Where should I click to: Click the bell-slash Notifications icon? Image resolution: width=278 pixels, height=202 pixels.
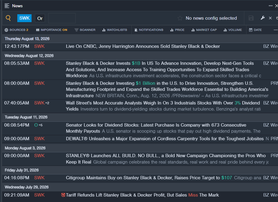(x=136, y=30)
